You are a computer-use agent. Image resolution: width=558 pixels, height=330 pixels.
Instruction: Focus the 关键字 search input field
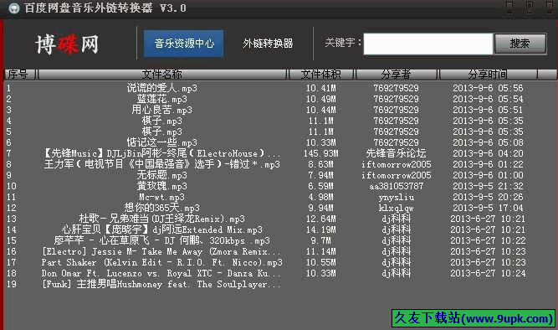point(428,44)
